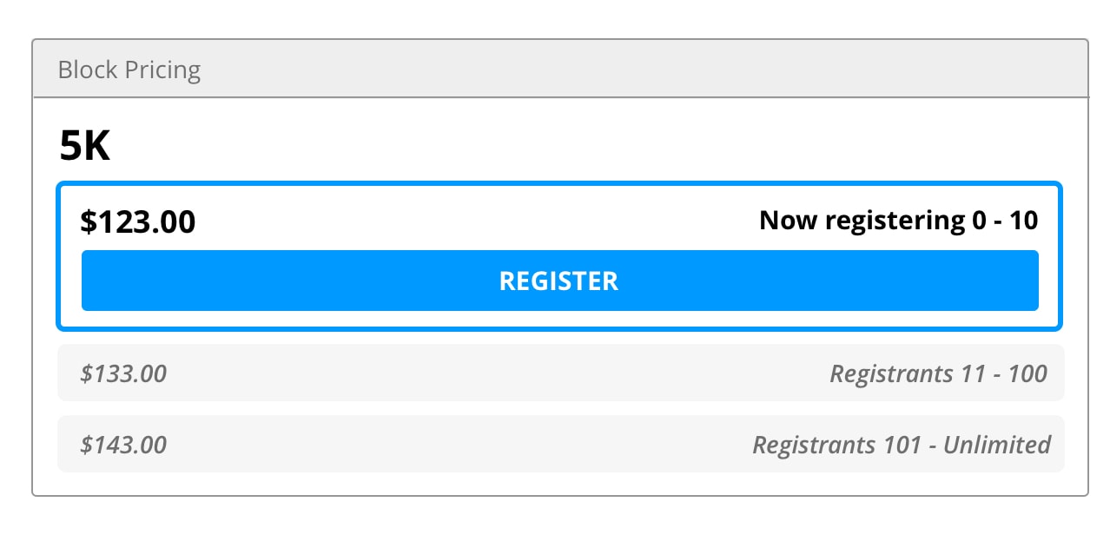This screenshot has height=535, width=1110.
Task: Click the words Now registering in the active tier
Action: [862, 221]
